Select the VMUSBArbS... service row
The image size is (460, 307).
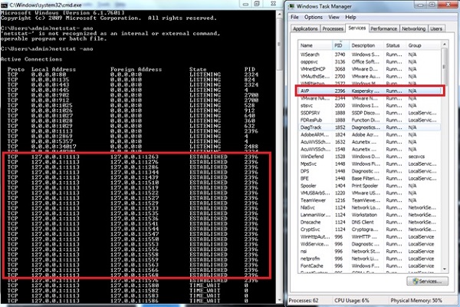[x=370, y=193]
